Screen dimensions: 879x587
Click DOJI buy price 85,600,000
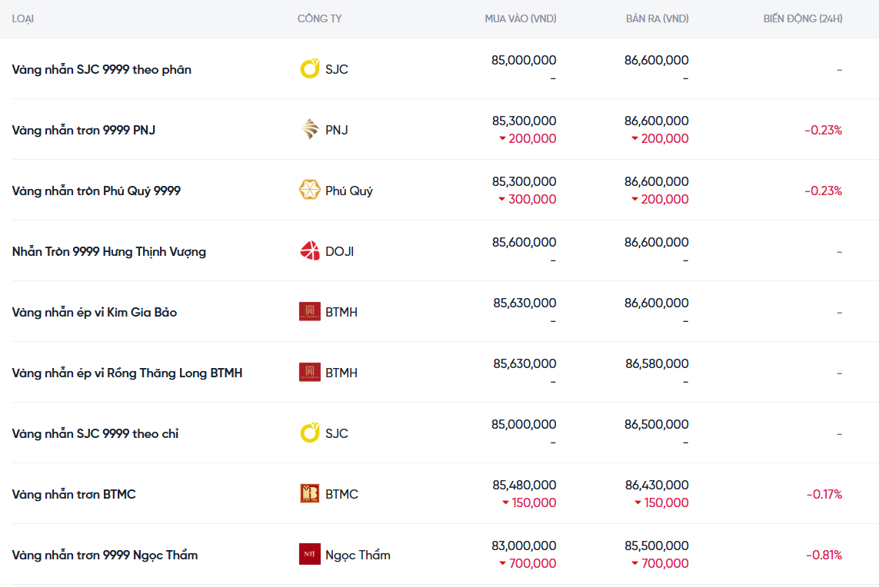click(524, 243)
